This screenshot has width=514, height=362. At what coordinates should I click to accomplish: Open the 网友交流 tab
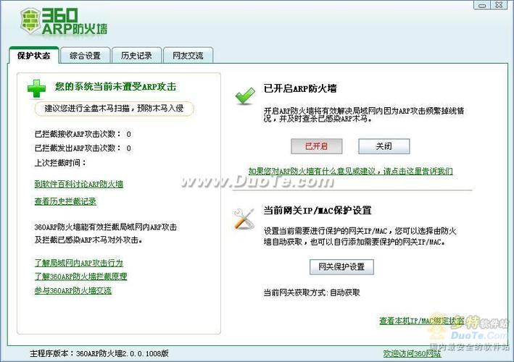188,56
